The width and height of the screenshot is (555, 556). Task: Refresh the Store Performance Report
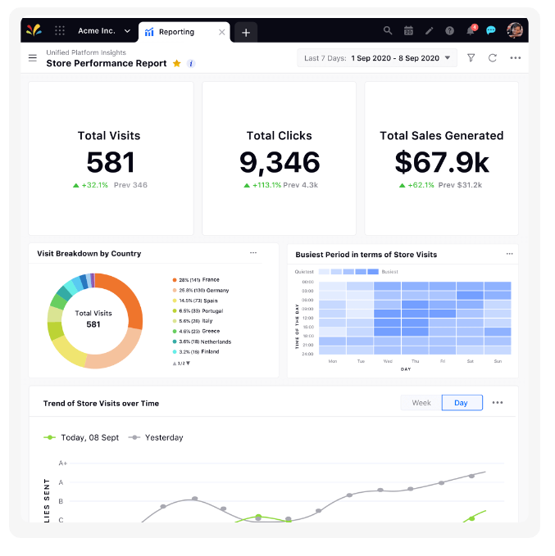[x=493, y=58]
